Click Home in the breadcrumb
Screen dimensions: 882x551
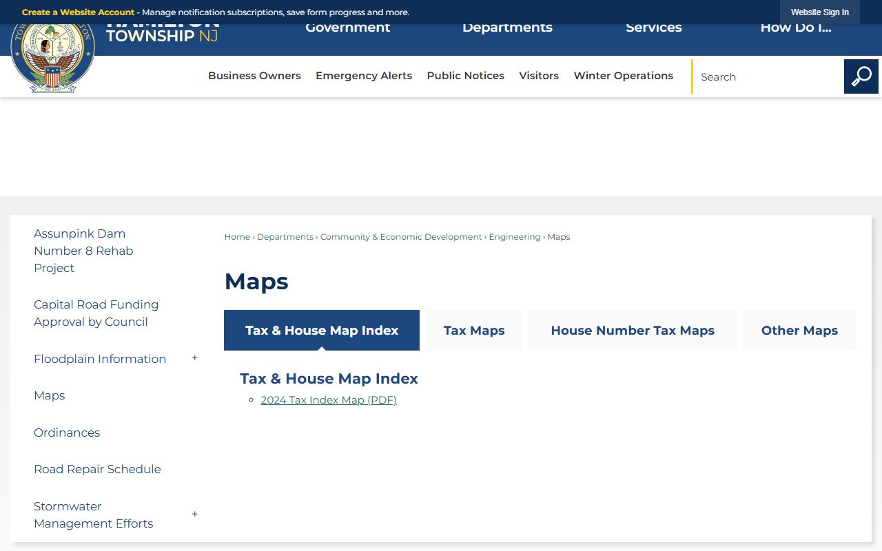point(237,237)
